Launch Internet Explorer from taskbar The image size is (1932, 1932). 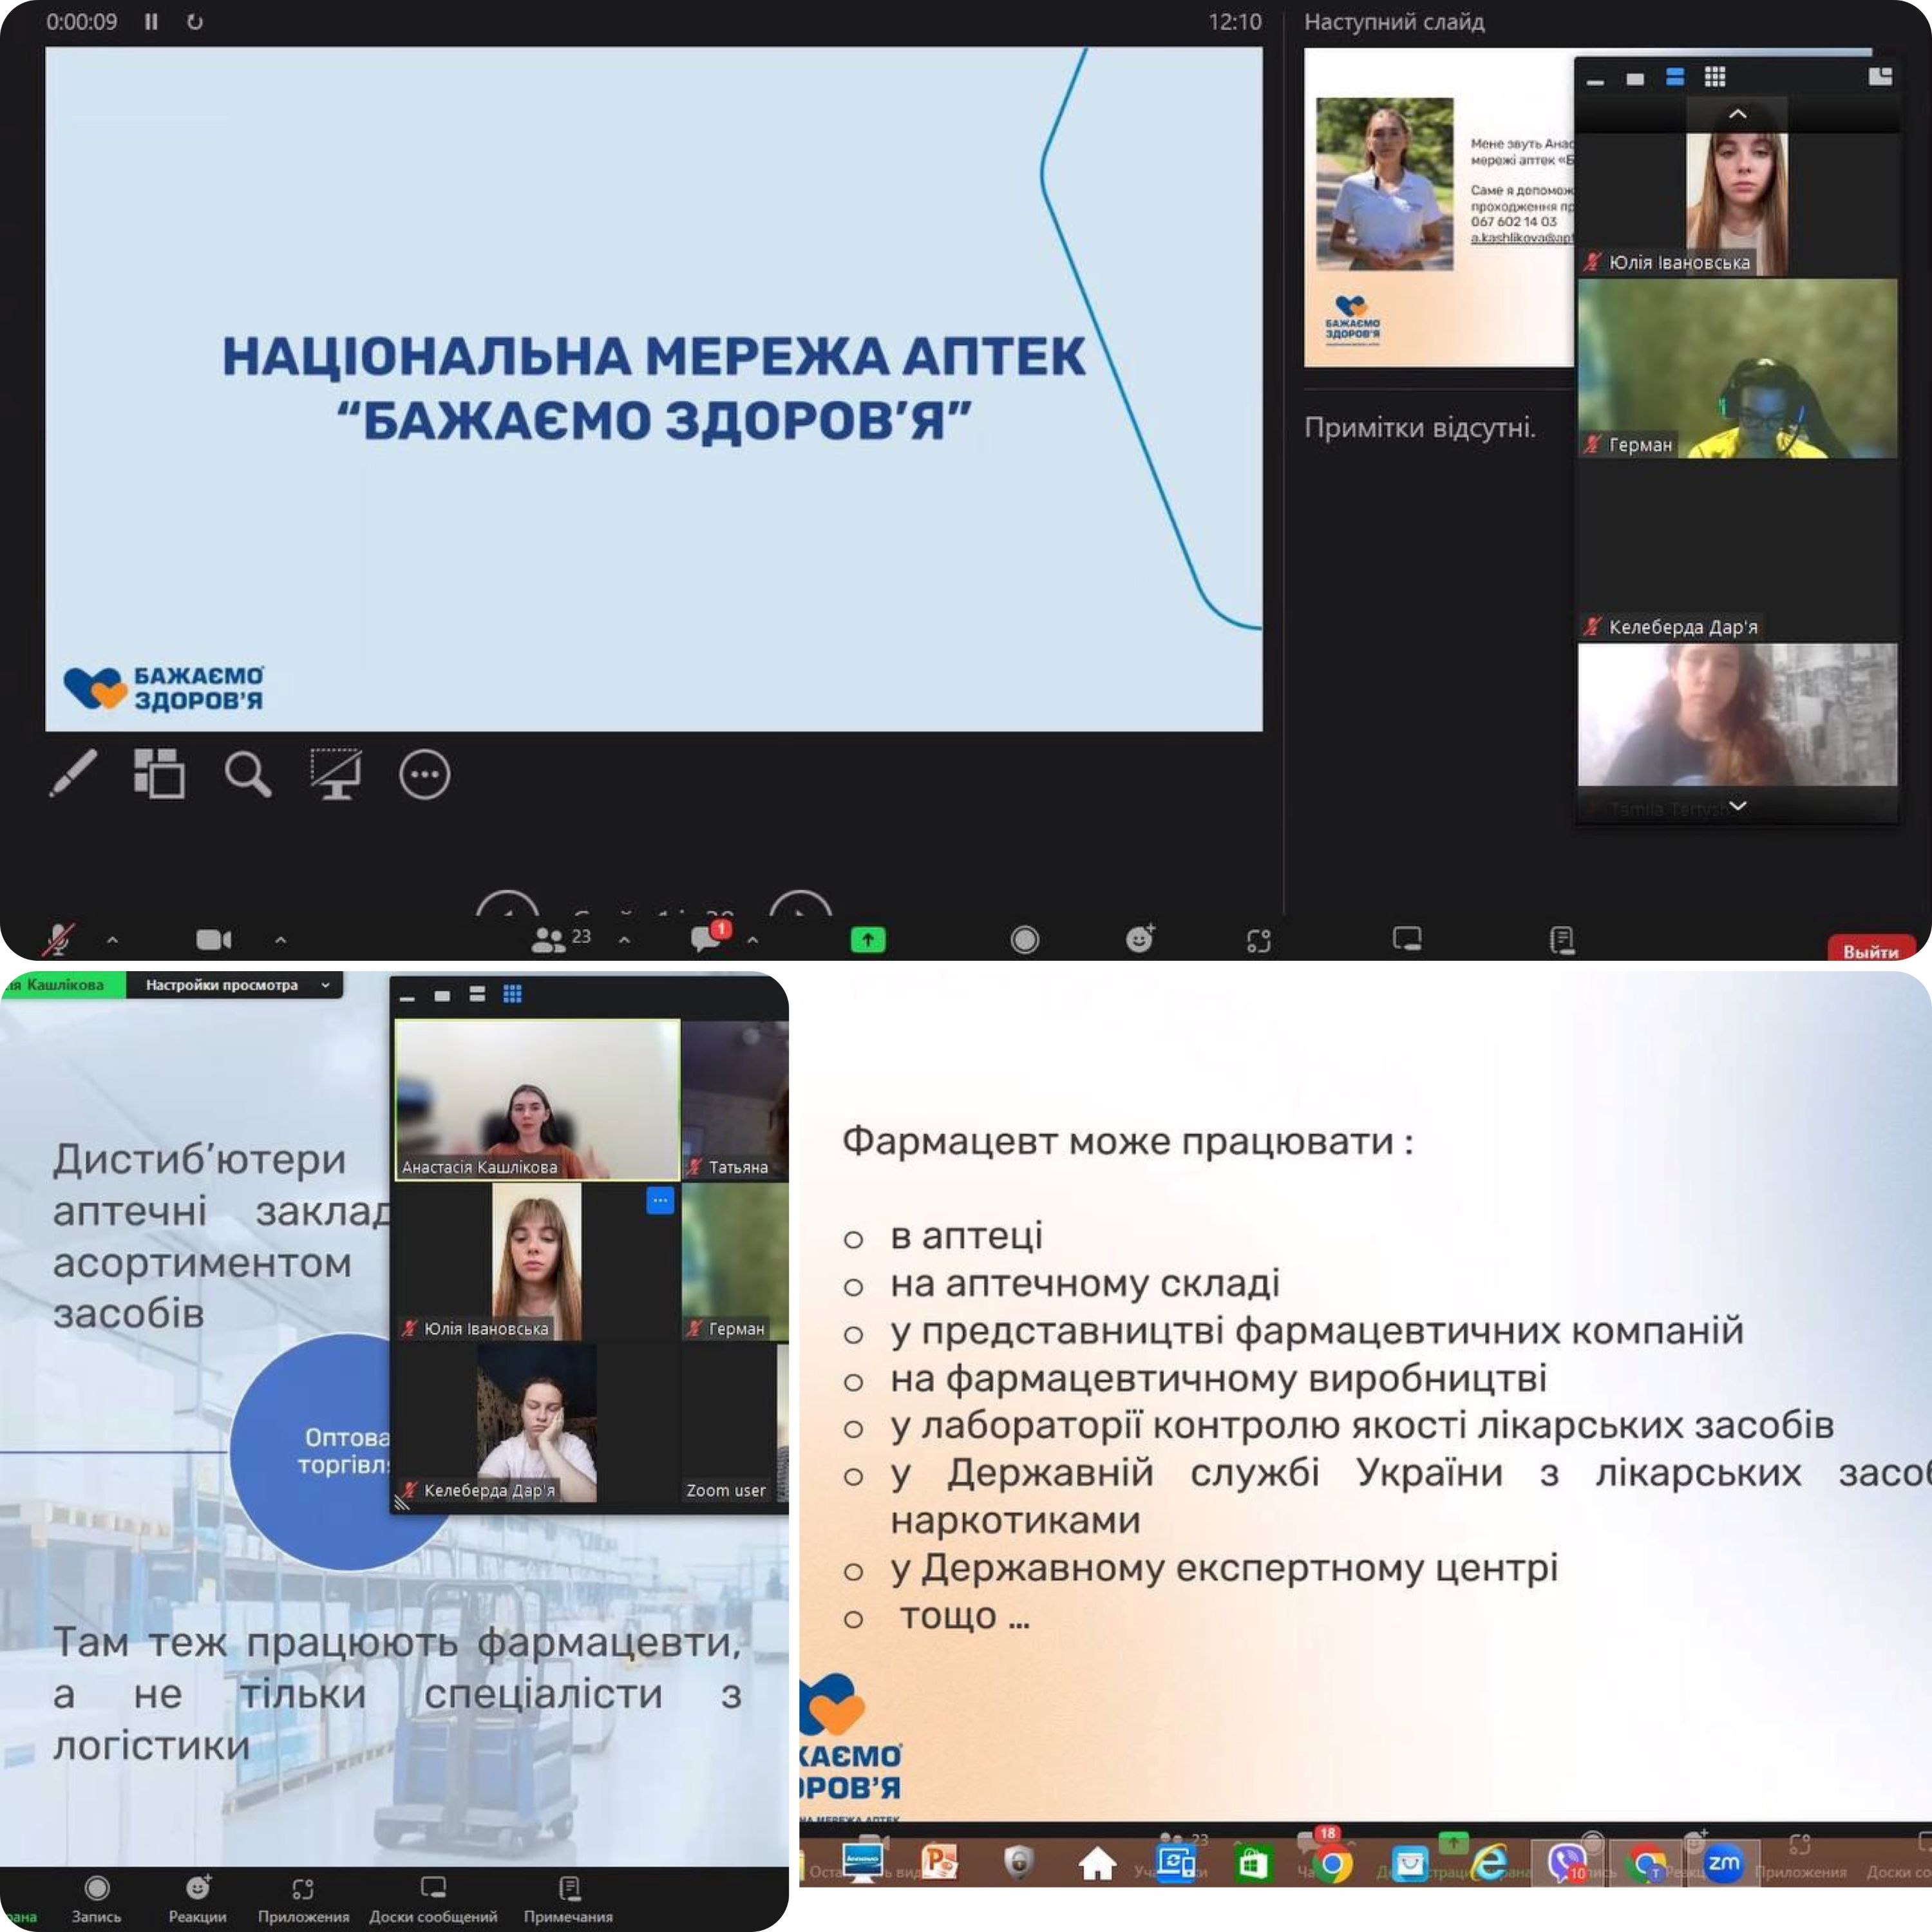pyautogui.click(x=1489, y=1863)
